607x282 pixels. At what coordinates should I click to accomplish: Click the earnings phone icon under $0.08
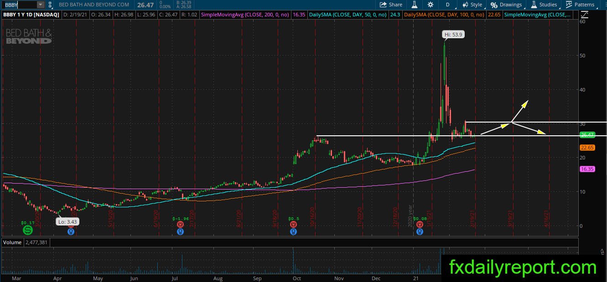(420, 224)
